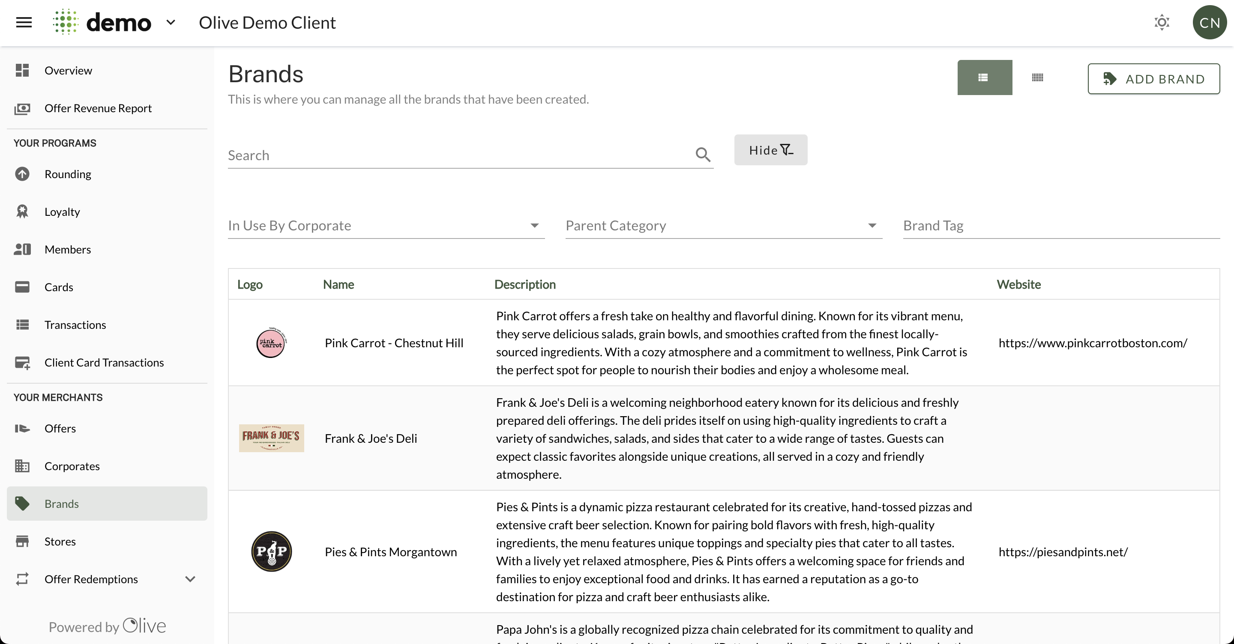Click the Offer Revenue Report money icon
This screenshot has width=1234, height=644.
click(x=22, y=109)
